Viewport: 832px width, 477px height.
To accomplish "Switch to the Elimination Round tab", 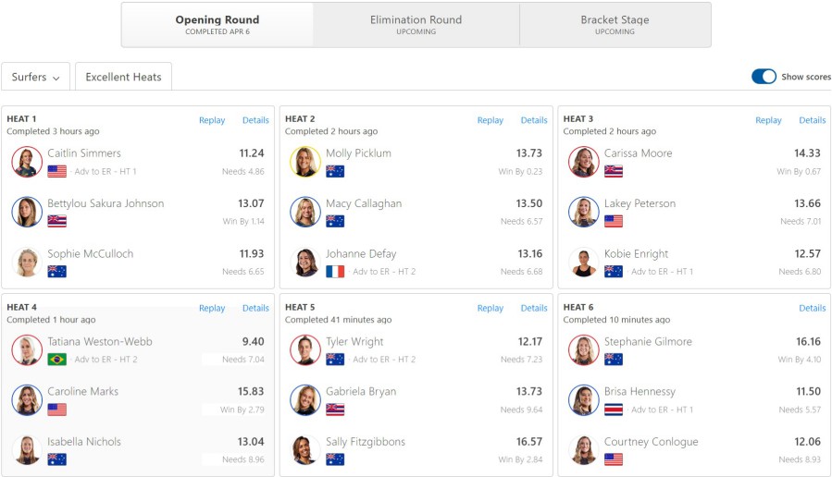I will pyautogui.click(x=416, y=25).
